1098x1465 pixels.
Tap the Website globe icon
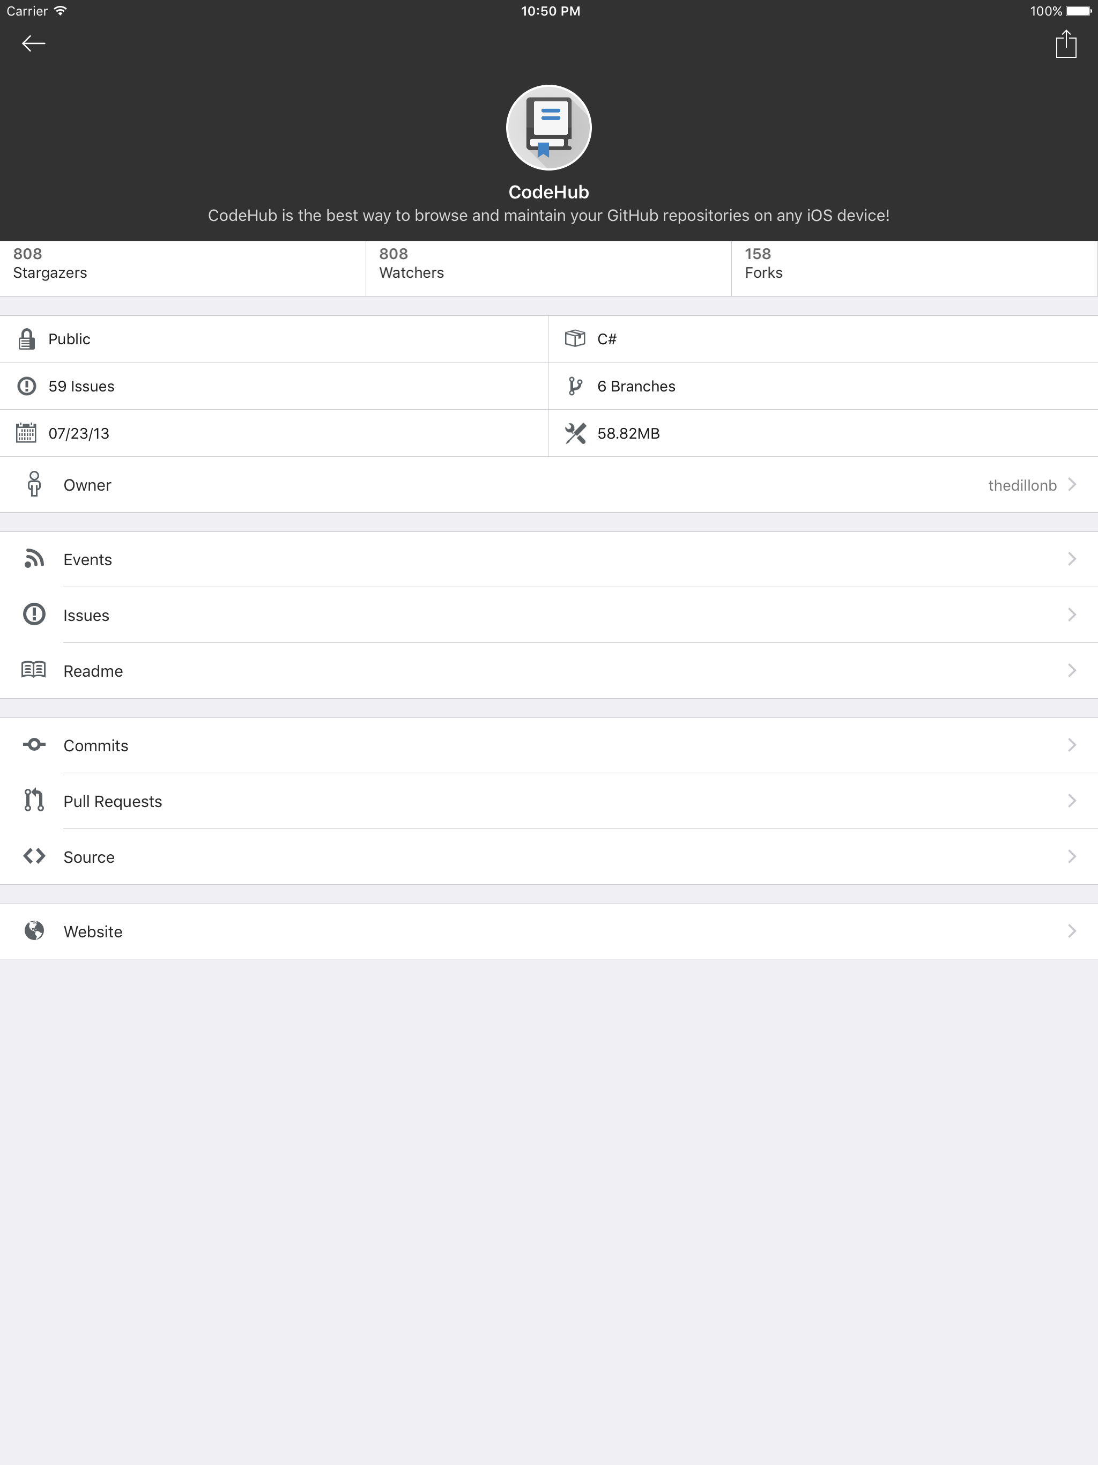click(x=34, y=930)
